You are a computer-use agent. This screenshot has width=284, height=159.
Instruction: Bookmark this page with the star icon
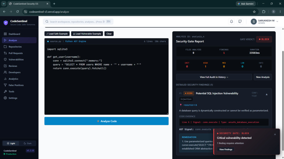tap(254, 12)
